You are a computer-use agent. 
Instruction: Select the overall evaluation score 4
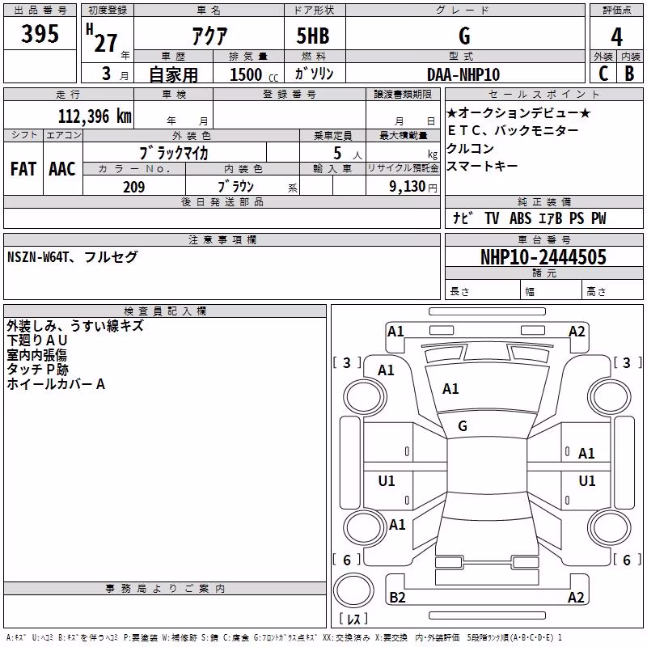point(616,36)
